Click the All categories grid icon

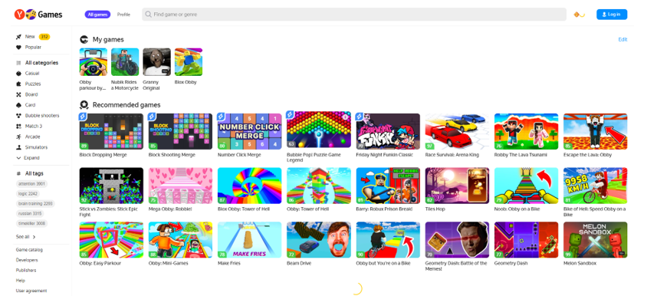[18, 63]
